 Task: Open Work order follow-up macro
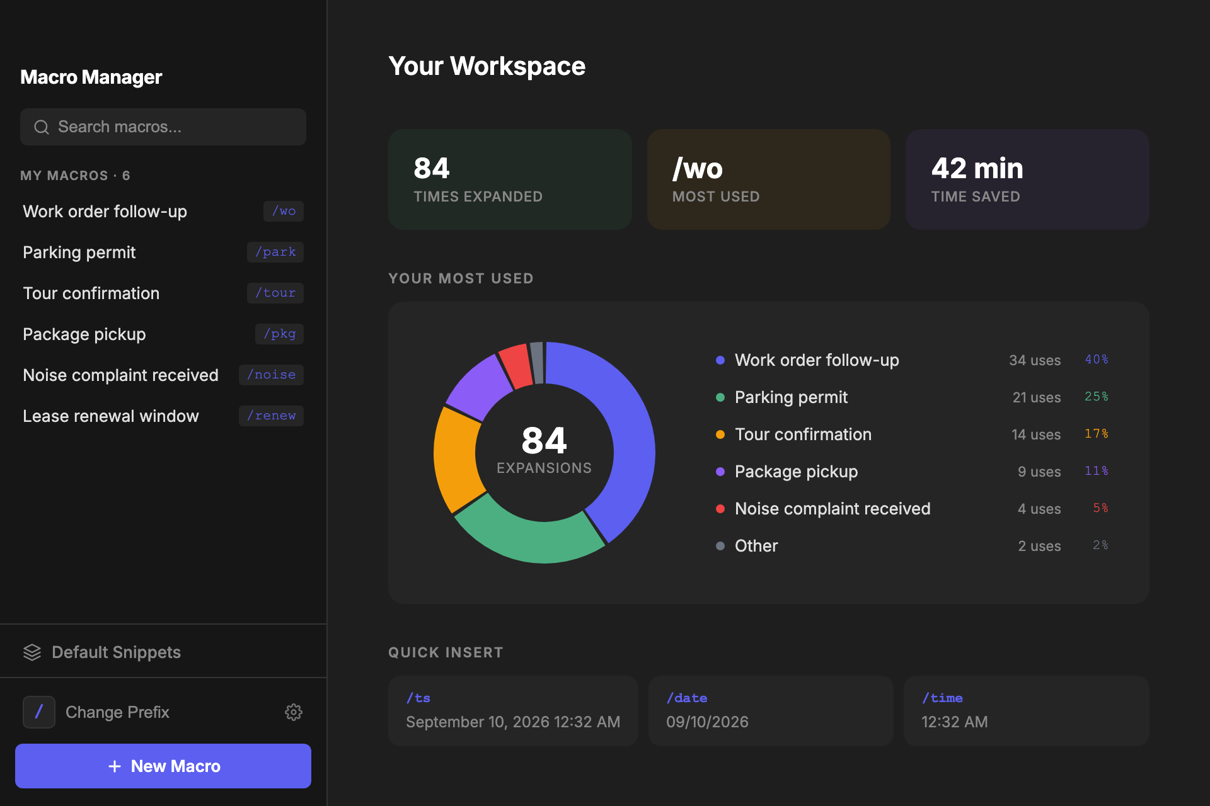pos(163,212)
